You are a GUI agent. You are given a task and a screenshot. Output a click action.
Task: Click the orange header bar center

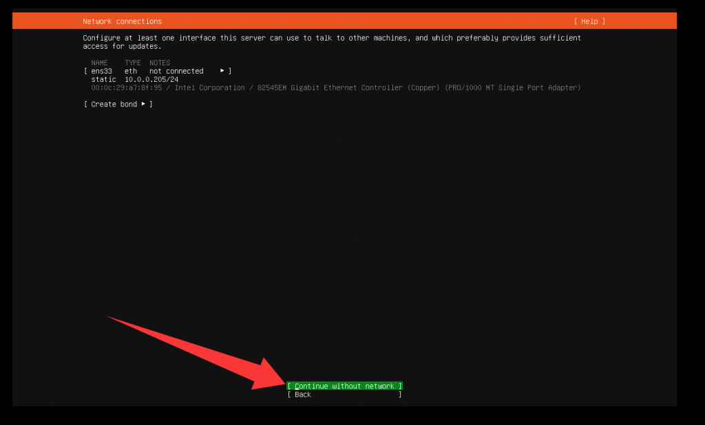click(344, 21)
